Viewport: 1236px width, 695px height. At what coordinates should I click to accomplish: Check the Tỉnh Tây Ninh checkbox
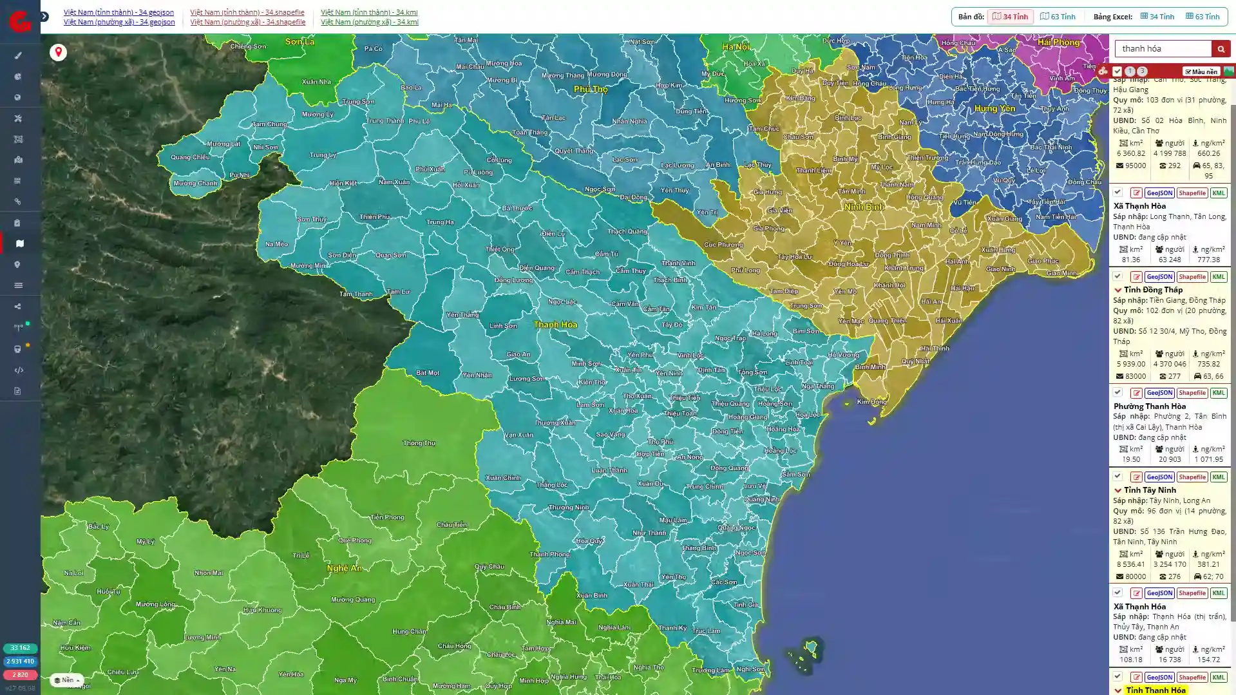[x=1117, y=477]
